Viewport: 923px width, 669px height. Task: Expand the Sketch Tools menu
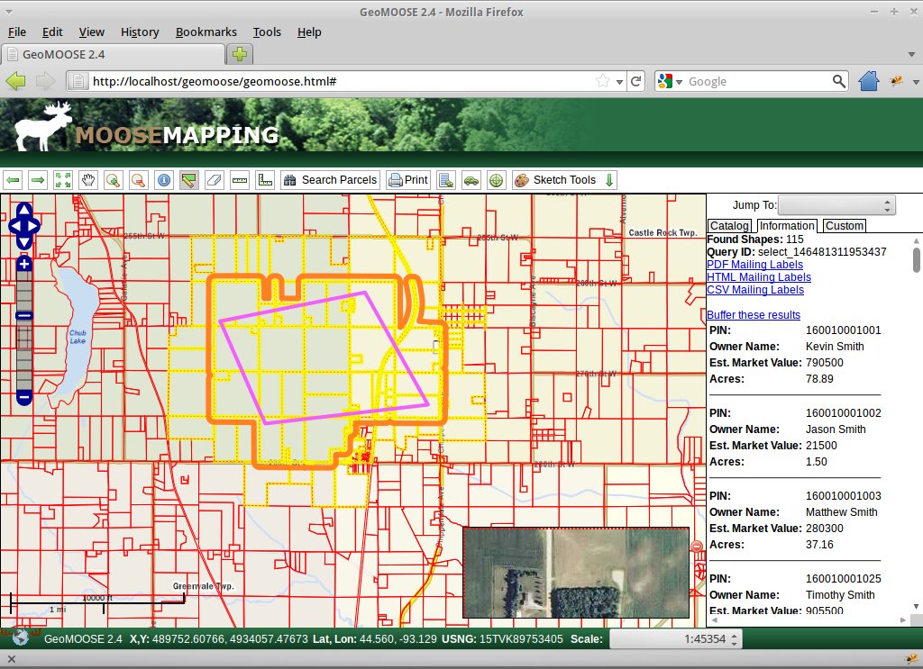564,180
